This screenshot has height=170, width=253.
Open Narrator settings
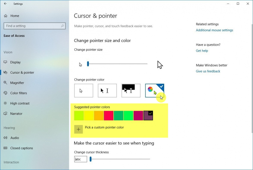pyautogui.click(x=16, y=114)
